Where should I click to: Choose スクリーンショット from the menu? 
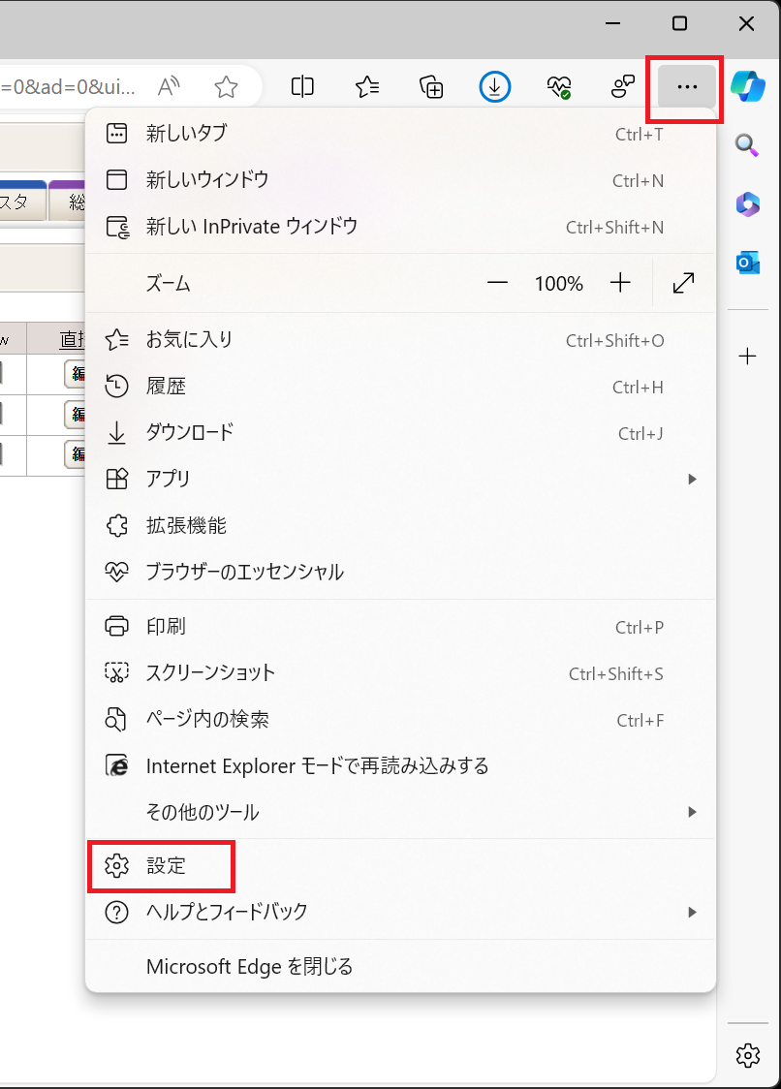pos(400,673)
